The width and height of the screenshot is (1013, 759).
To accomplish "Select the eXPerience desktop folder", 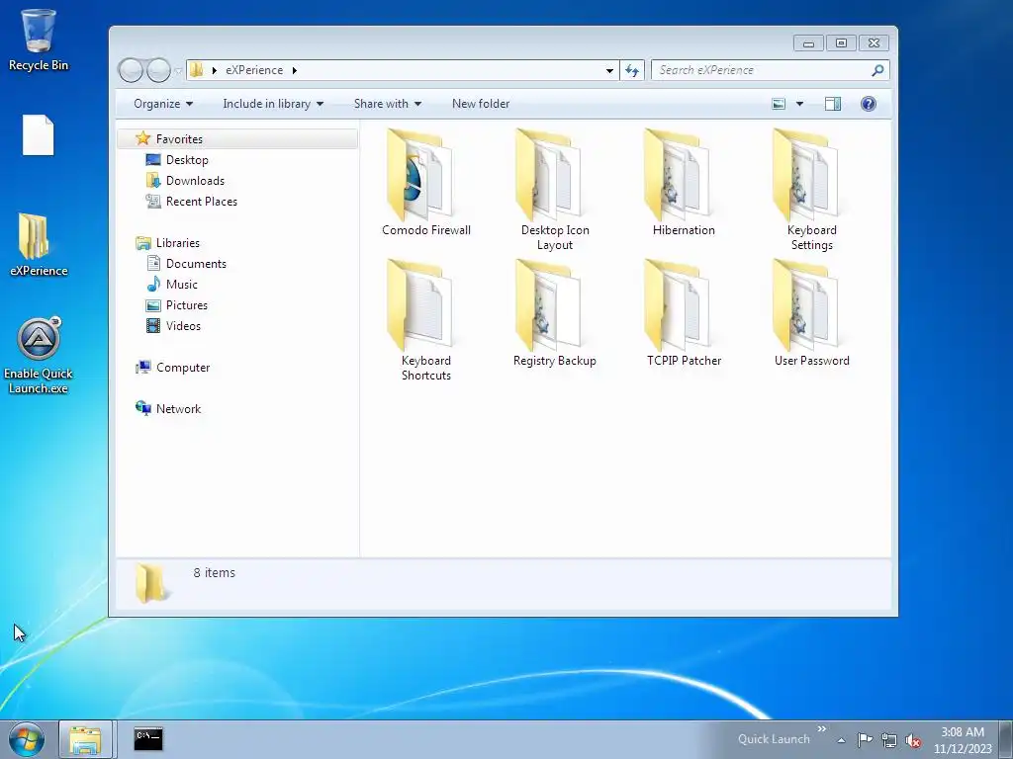I will (x=39, y=245).
